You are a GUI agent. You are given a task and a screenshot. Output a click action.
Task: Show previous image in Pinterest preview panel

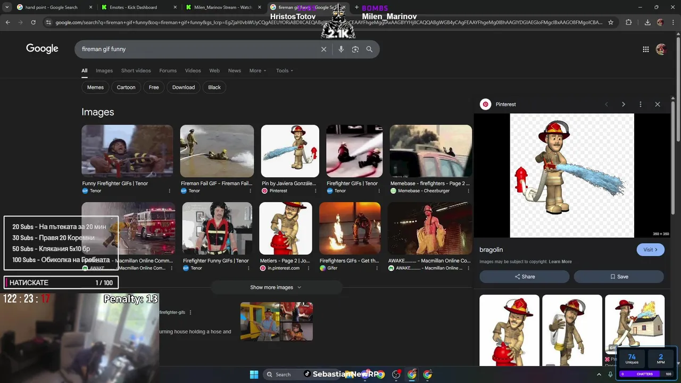point(607,104)
